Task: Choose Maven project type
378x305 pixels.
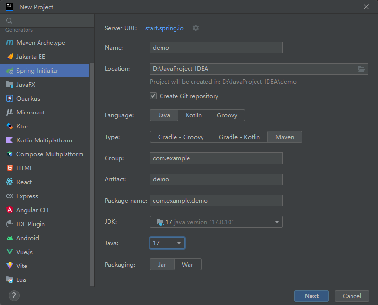Action: (284, 137)
